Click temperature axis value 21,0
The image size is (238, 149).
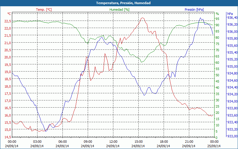(x=8, y=43)
